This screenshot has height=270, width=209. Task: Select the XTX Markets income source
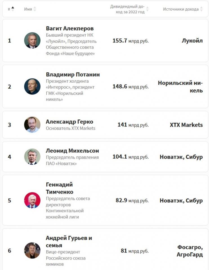click(x=186, y=125)
